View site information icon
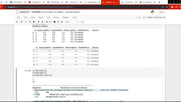 [x=5, y=7]
